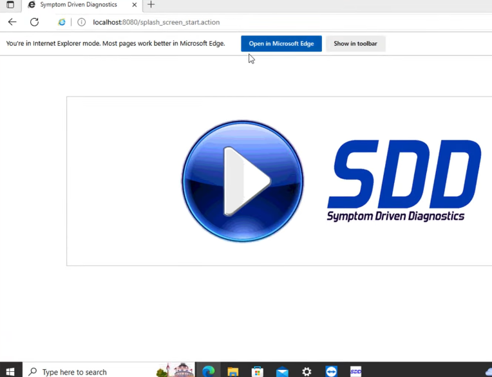
Task: Open Settings gear from taskbar
Action: [307, 372]
